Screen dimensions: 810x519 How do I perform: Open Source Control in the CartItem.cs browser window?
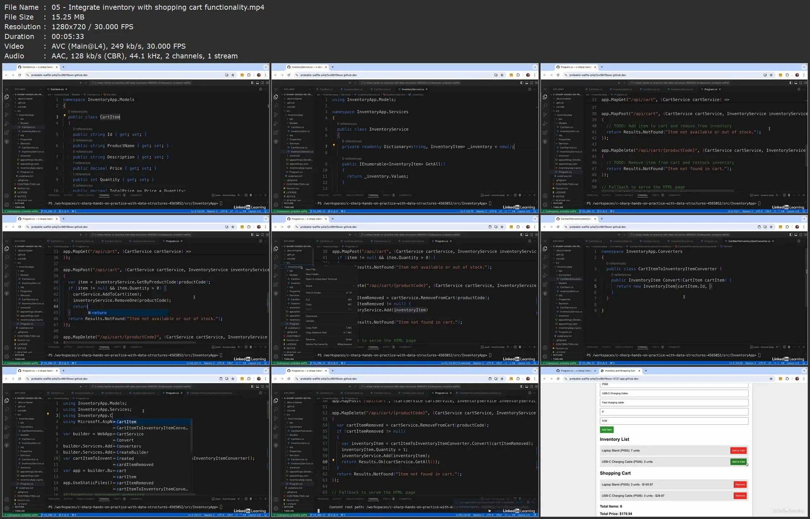tap(6, 115)
